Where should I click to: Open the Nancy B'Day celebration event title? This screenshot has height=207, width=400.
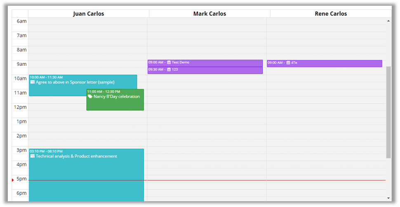117,97
